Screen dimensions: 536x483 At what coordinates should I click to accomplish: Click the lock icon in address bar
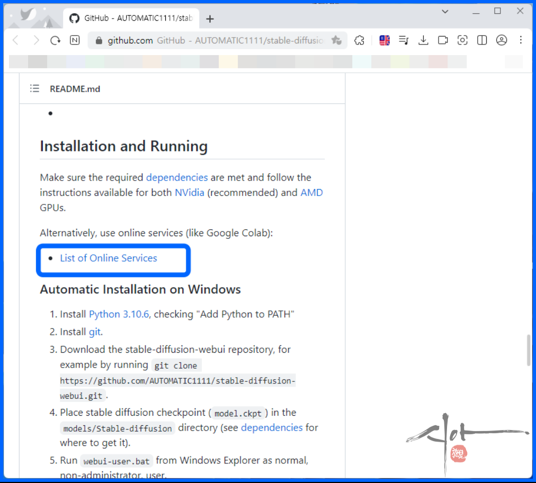tap(99, 41)
